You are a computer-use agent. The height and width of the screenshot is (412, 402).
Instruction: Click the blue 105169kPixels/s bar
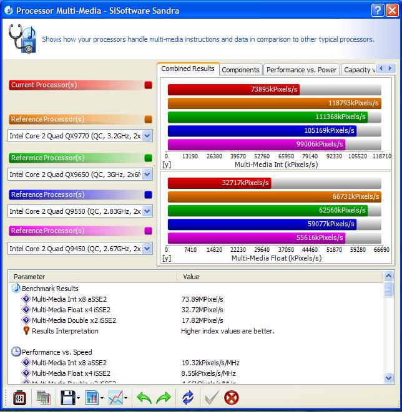[262, 131]
